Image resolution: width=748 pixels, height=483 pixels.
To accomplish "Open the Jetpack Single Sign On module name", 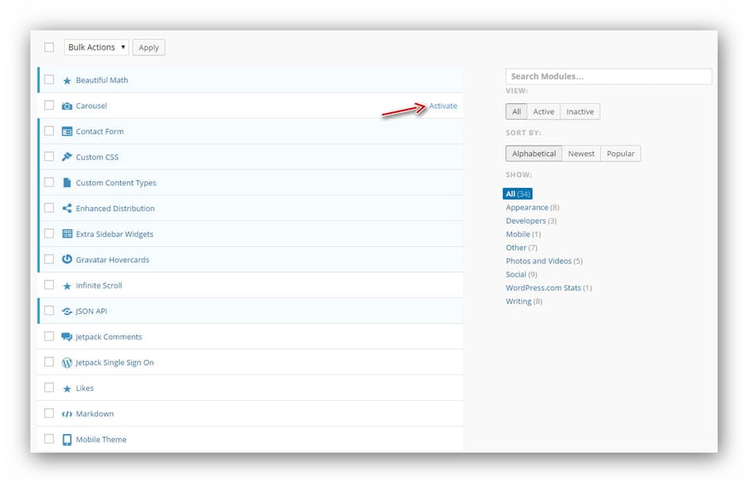I will coord(115,362).
